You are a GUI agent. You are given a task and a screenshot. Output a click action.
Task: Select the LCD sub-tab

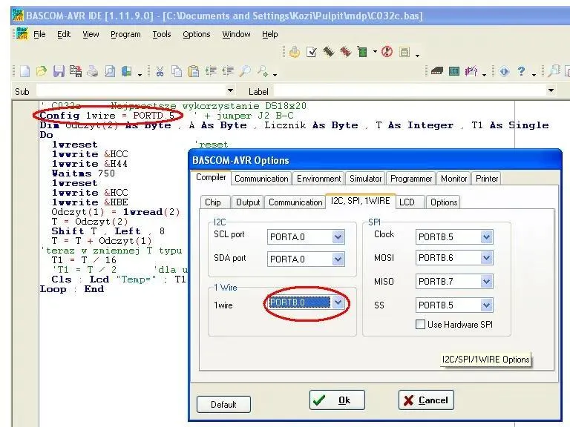407,202
